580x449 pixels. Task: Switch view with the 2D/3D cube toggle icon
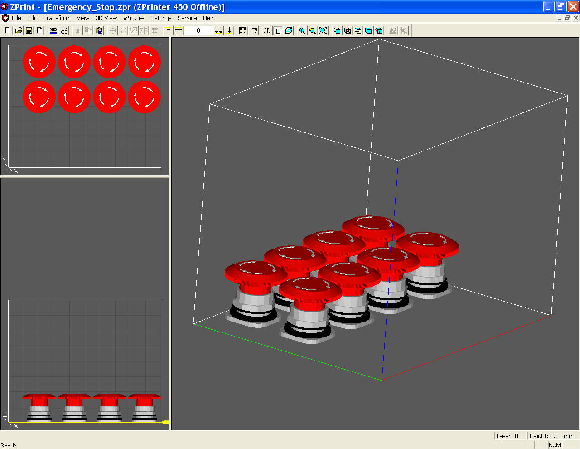point(289,30)
